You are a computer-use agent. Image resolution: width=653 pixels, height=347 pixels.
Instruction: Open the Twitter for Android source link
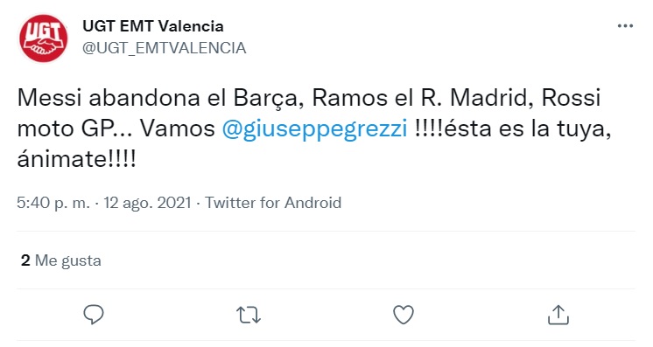(273, 203)
